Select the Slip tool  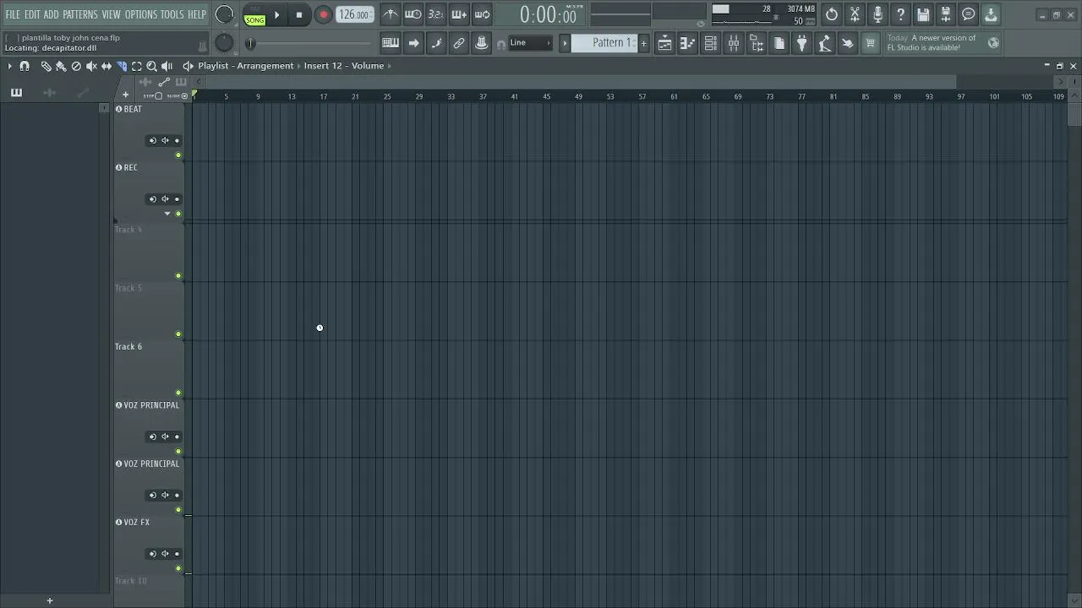(x=107, y=66)
